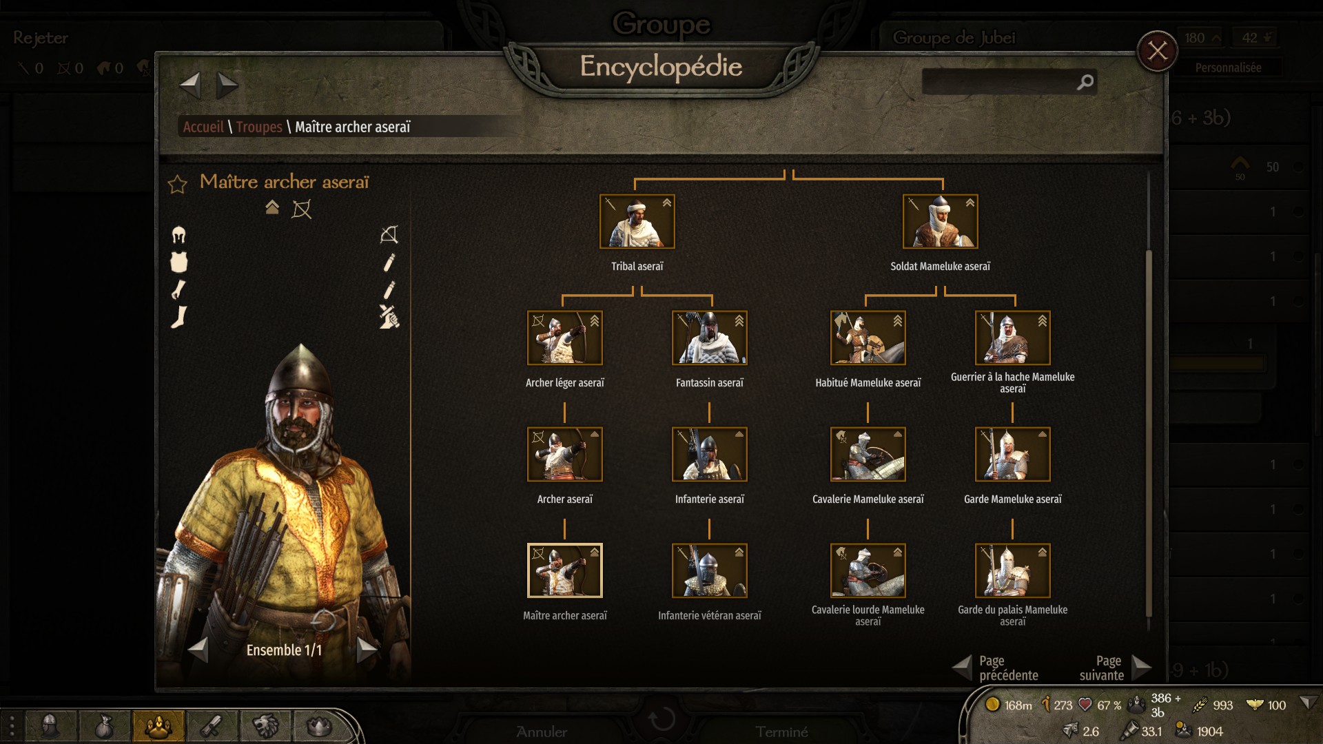Screen dimensions: 1323x744
Task: Show previous equipment set with left arrow
Action: [198, 650]
